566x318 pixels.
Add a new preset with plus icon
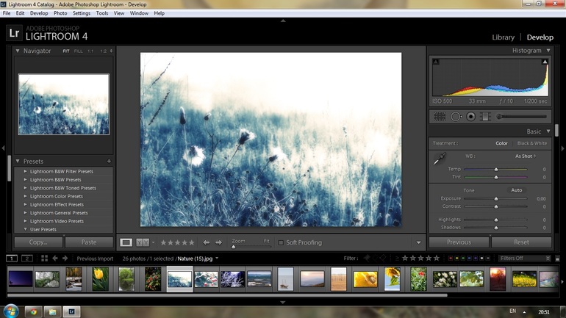109,162
